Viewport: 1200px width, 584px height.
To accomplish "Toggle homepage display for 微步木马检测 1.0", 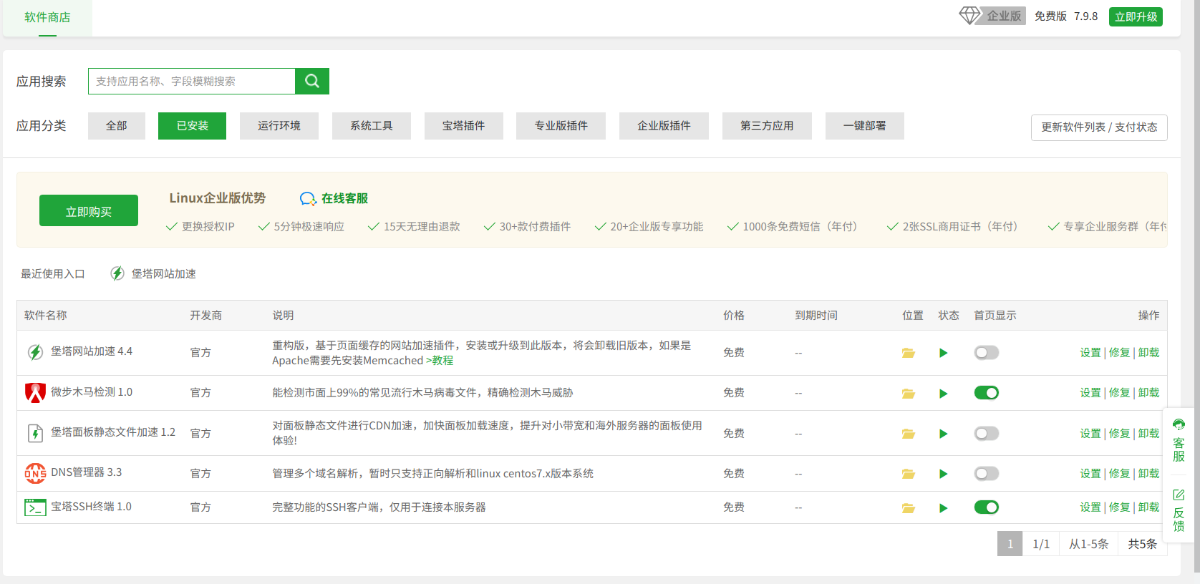I will [x=986, y=393].
